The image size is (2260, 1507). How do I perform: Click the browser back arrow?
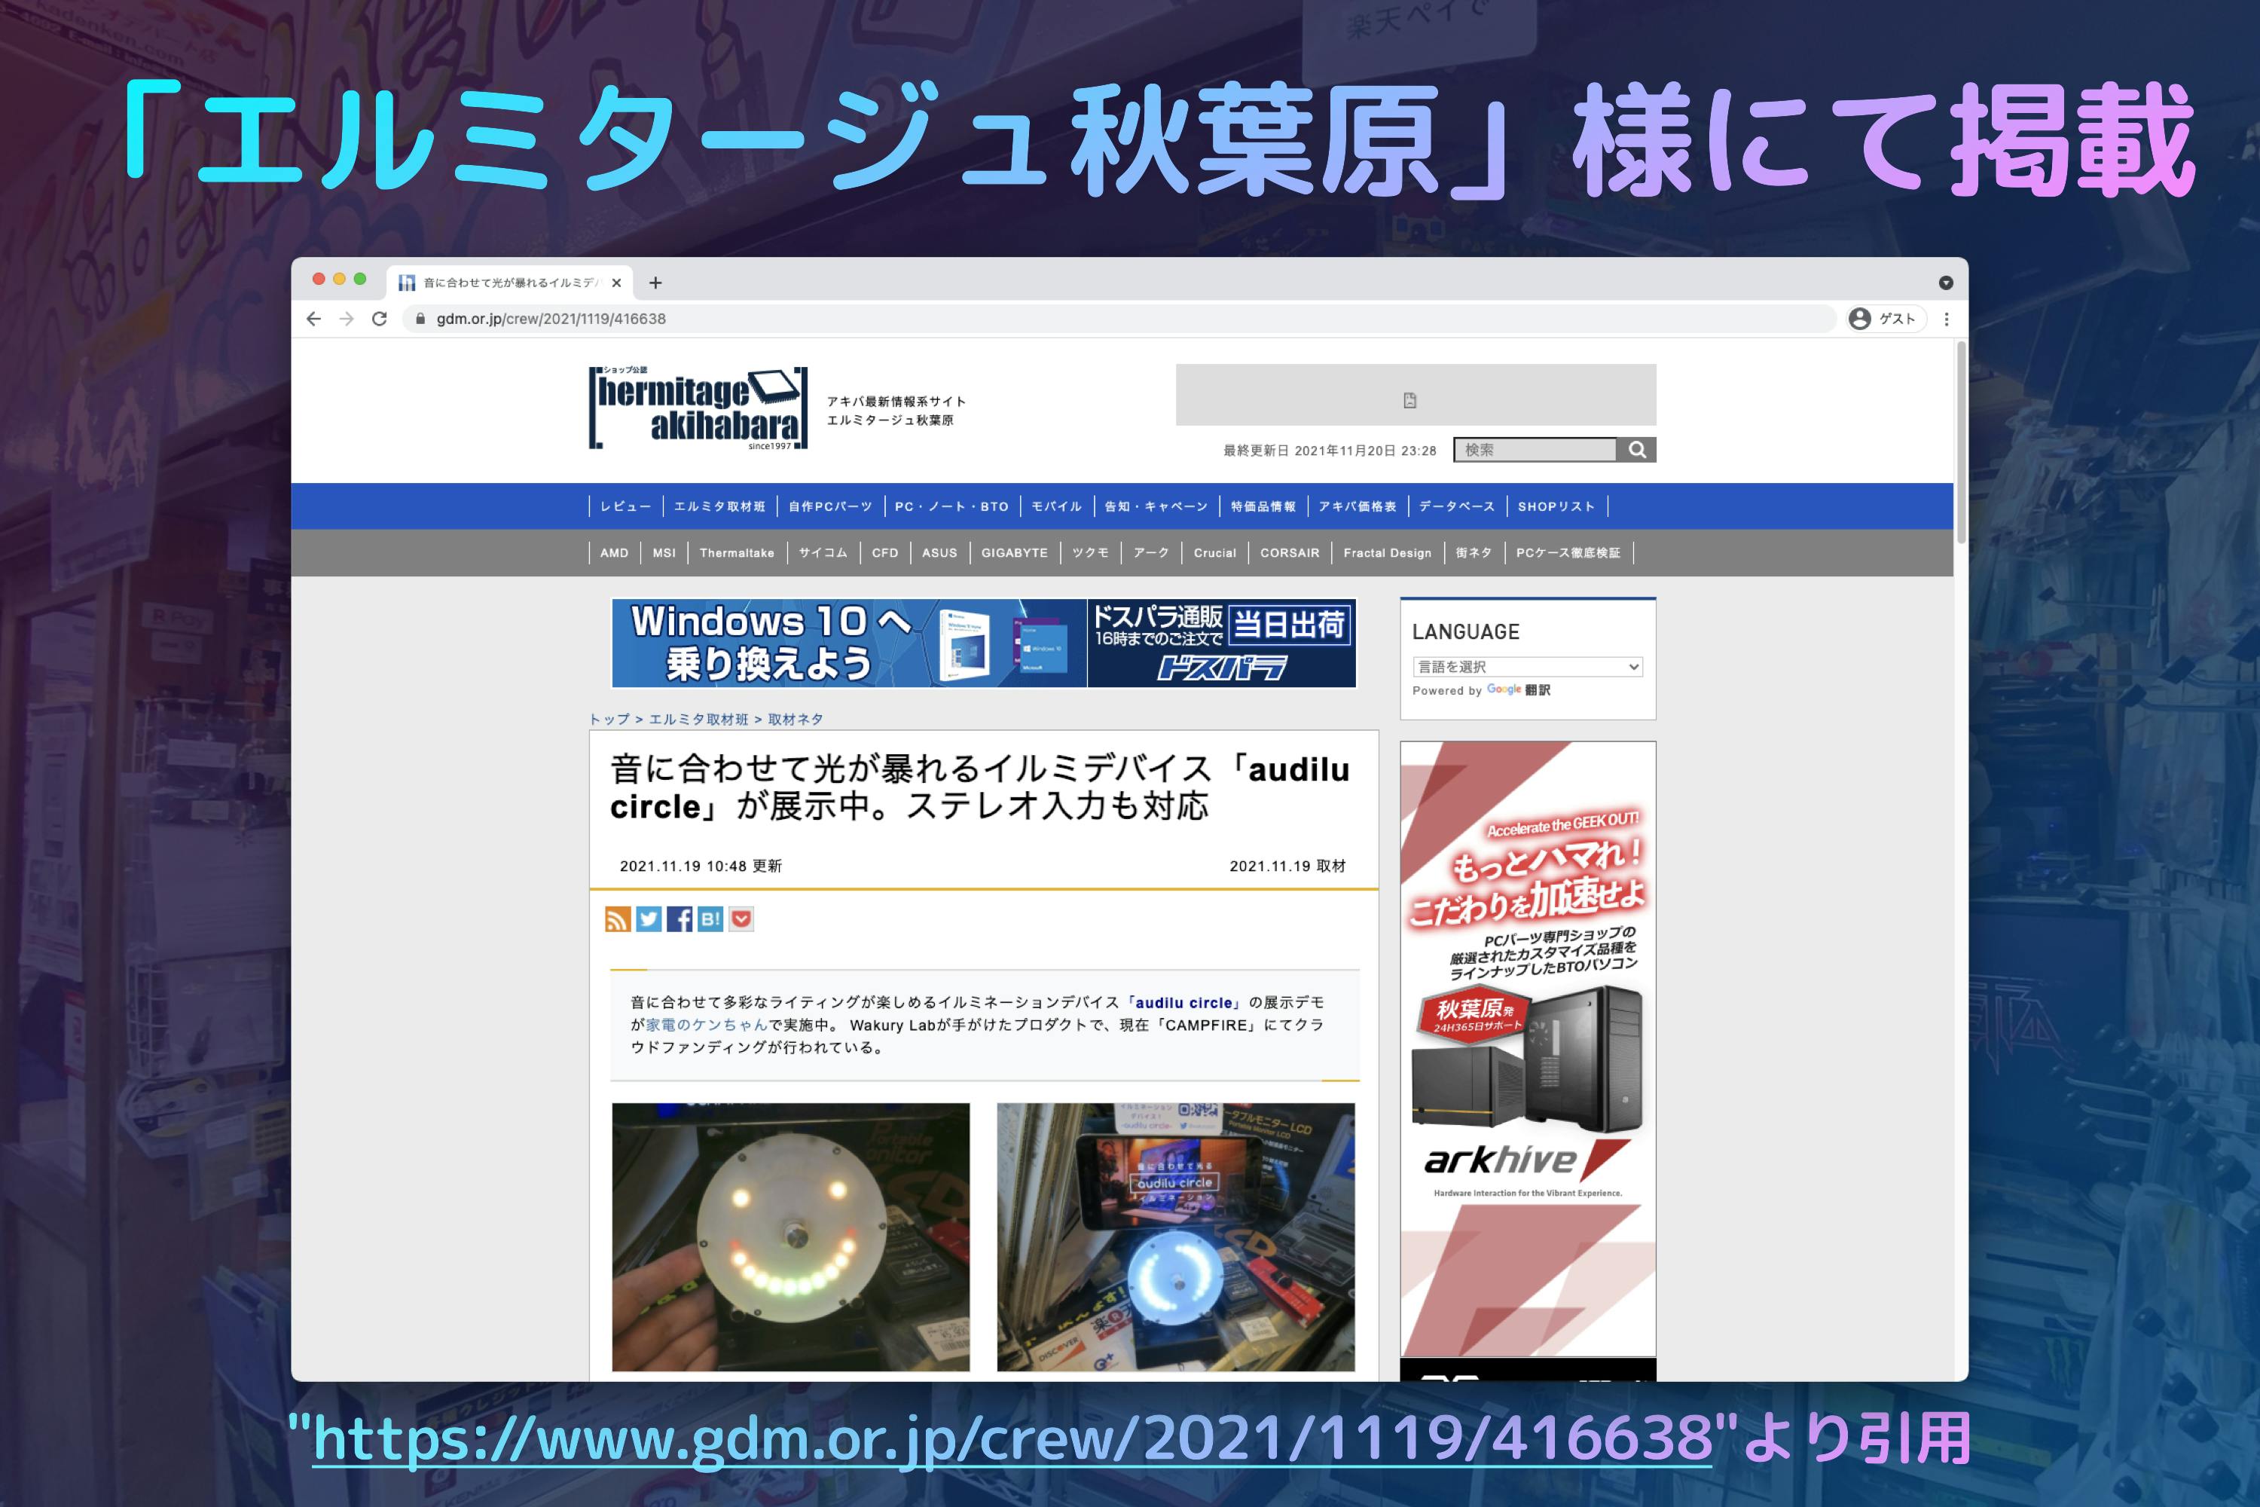[313, 319]
